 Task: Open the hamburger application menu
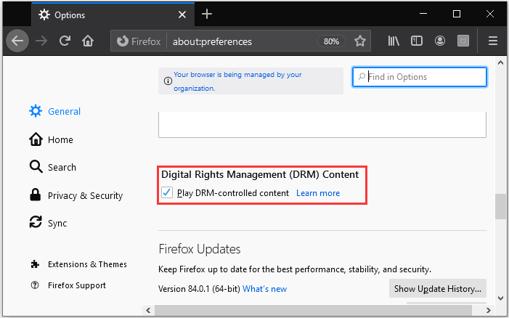493,41
